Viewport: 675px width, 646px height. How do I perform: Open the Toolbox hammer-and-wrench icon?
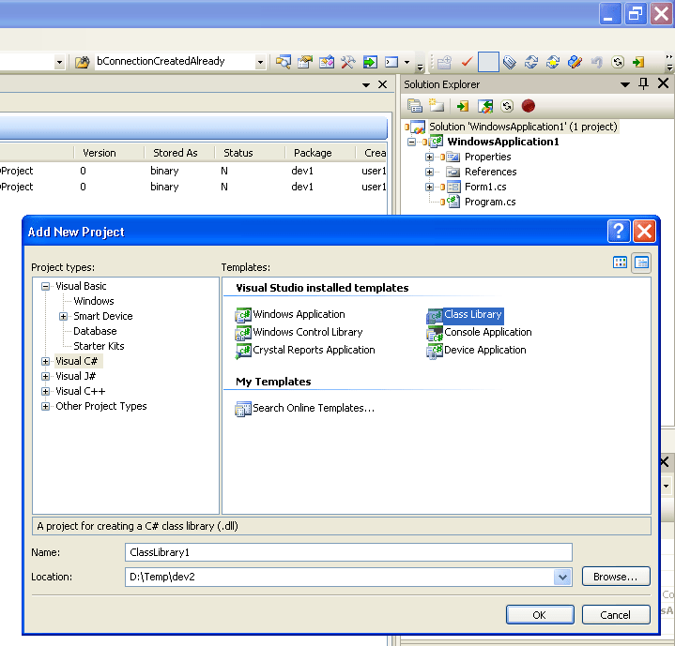tap(348, 62)
